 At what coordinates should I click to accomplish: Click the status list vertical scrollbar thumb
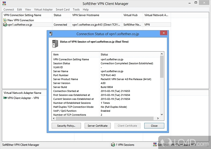pyautogui.click(x=162, y=67)
